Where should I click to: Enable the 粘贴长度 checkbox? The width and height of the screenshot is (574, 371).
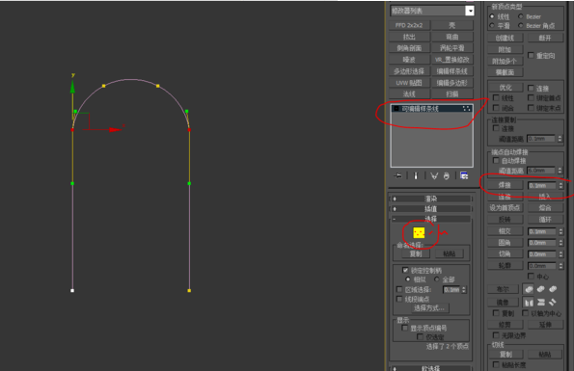pos(496,364)
